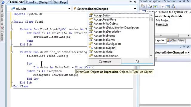Close the Properties panel below Solution Explorer
Screen dimensions: 191x107
tap(188, 47)
